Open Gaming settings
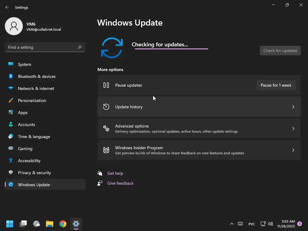The image size is (308, 231). (45, 149)
